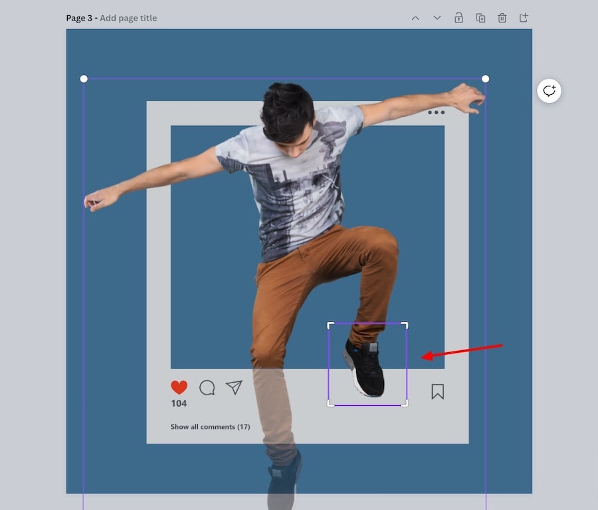
Task: Open the add comment bubble button
Action: coord(549,91)
